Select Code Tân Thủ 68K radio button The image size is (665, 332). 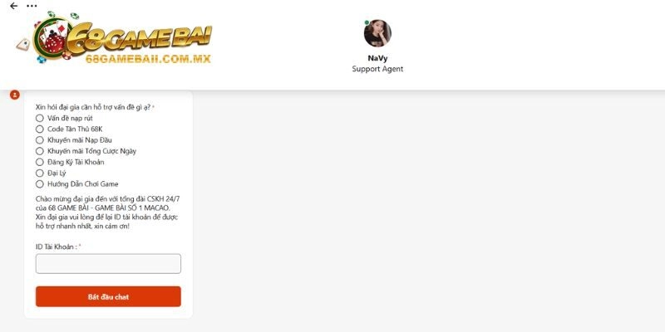point(39,129)
